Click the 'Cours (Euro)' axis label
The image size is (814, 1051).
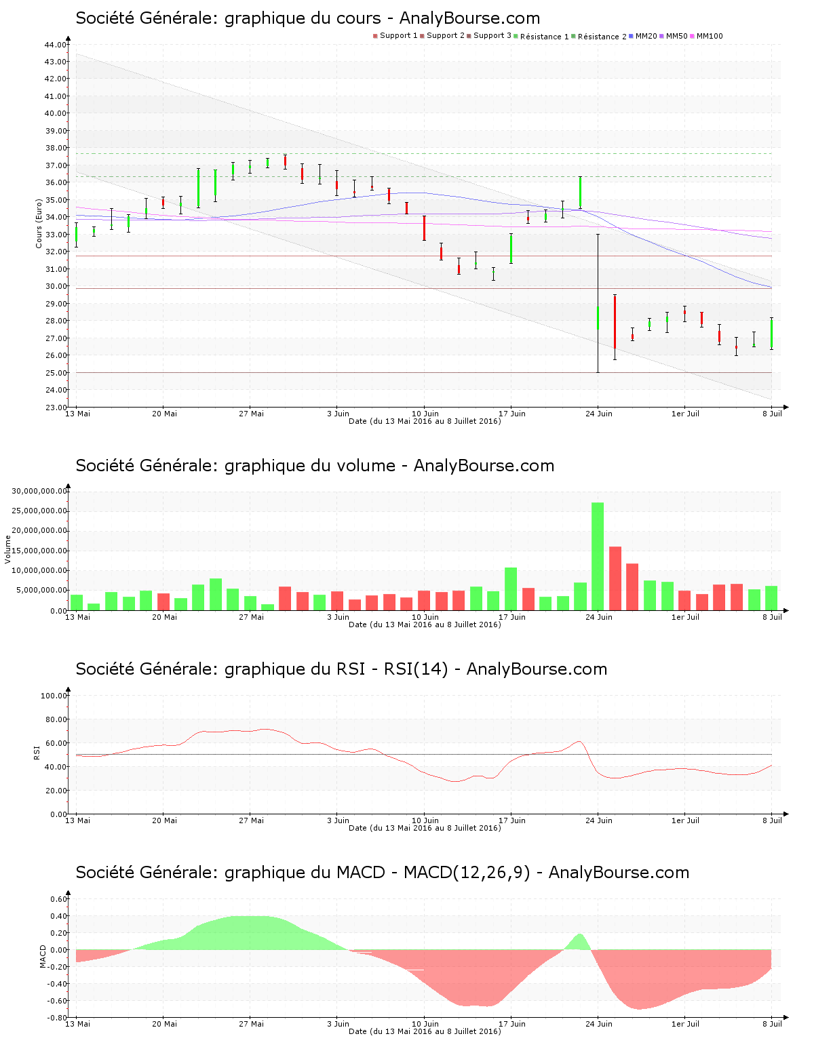click(x=39, y=223)
